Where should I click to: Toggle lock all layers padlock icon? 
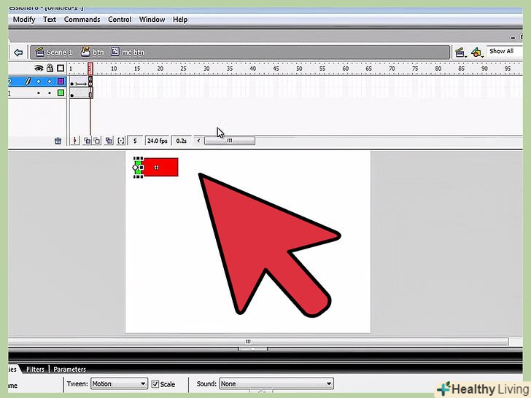[x=50, y=68]
